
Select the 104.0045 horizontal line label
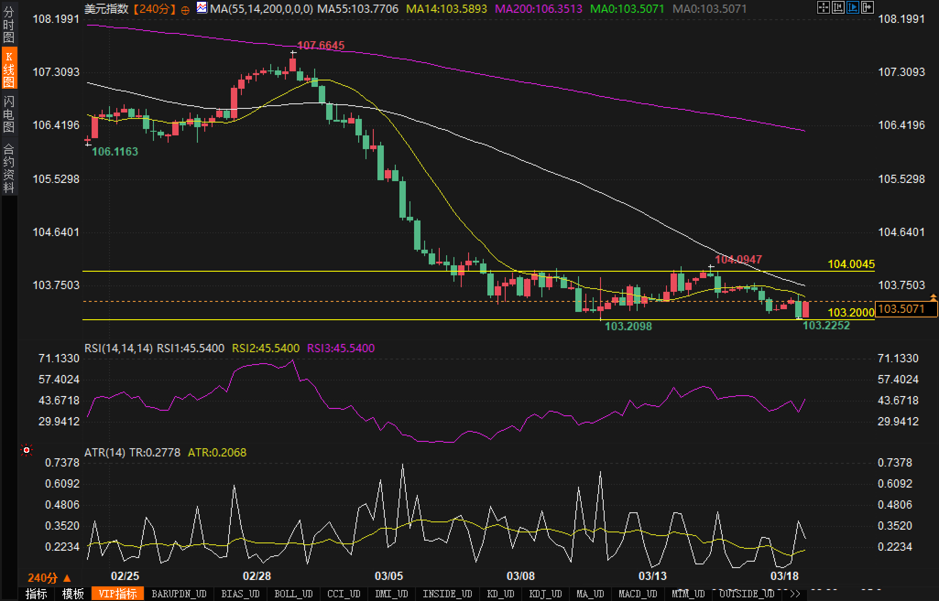click(851, 264)
